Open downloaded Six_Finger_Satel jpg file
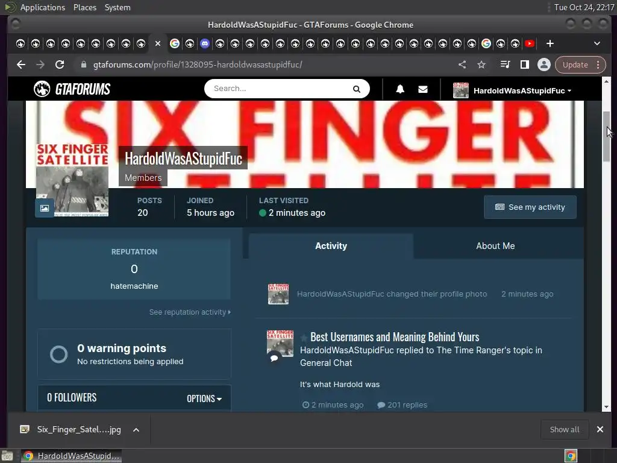The height and width of the screenshot is (463, 617). tap(79, 429)
